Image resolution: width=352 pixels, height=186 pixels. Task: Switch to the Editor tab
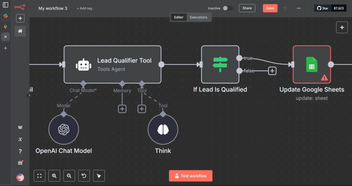click(x=179, y=17)
